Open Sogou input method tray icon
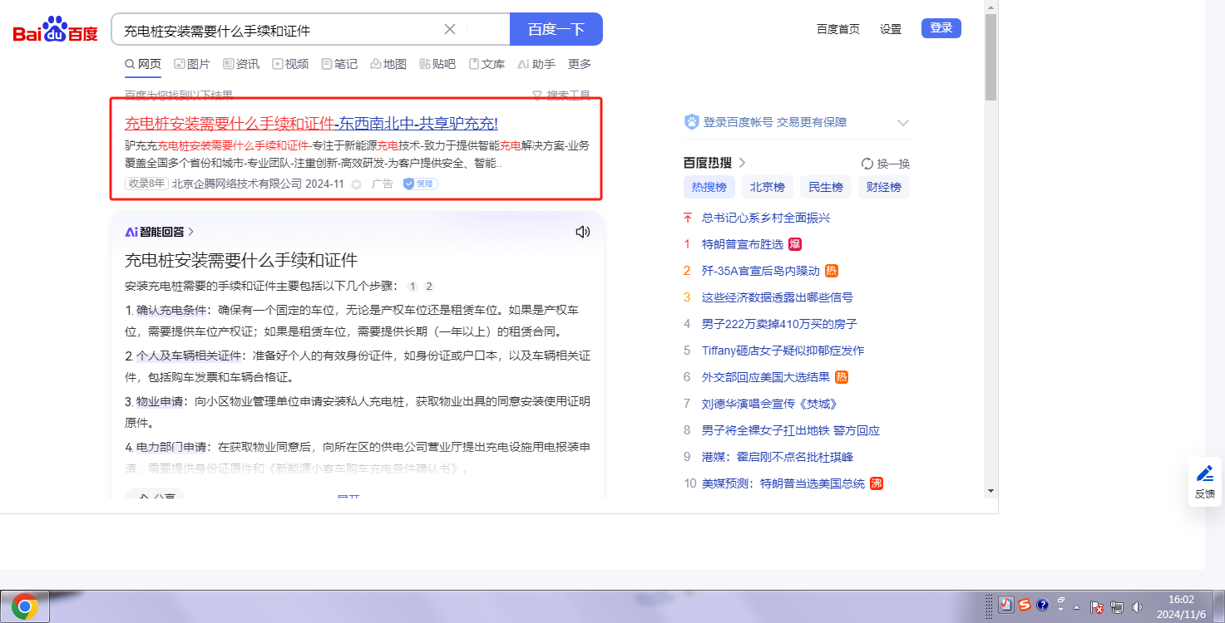Viewport: 1225px width, 623px height. click(1025, 605)
